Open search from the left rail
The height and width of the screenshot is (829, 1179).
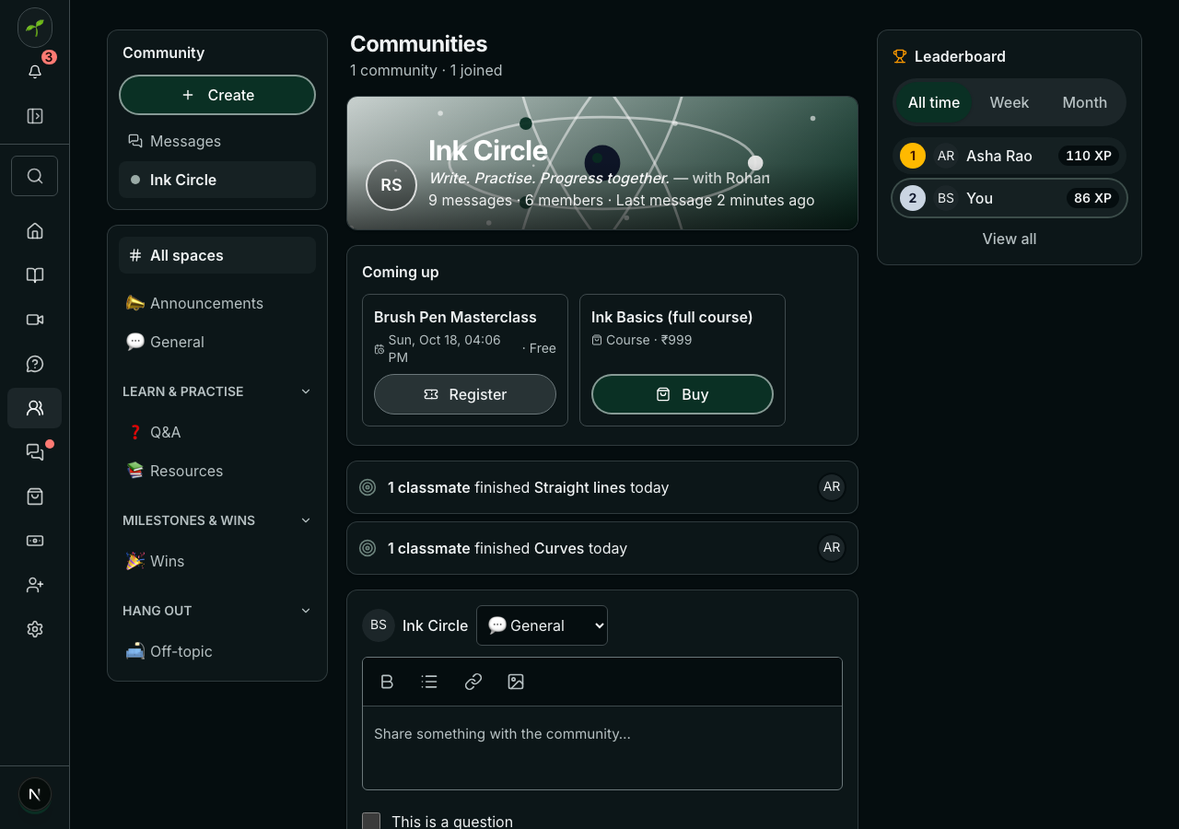pyautogui.click(x=35, y=176)
